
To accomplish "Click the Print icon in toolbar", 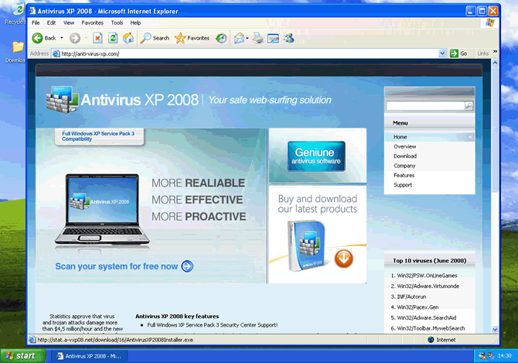I will point(258,38).
